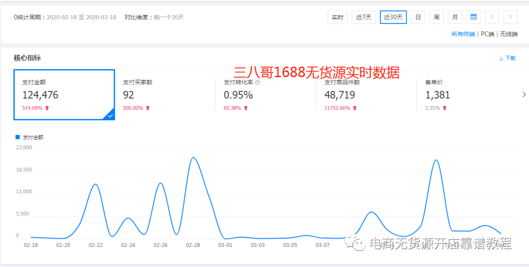This screenshot has width=529, height=267.
Task: Toggle the 支付商品件数 metric card
Action: tap(366, 94)
